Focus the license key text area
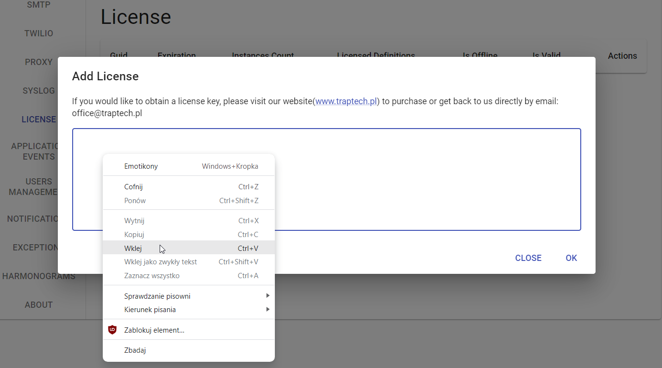This screenshot has height=368, width=662. coord(326,180)
